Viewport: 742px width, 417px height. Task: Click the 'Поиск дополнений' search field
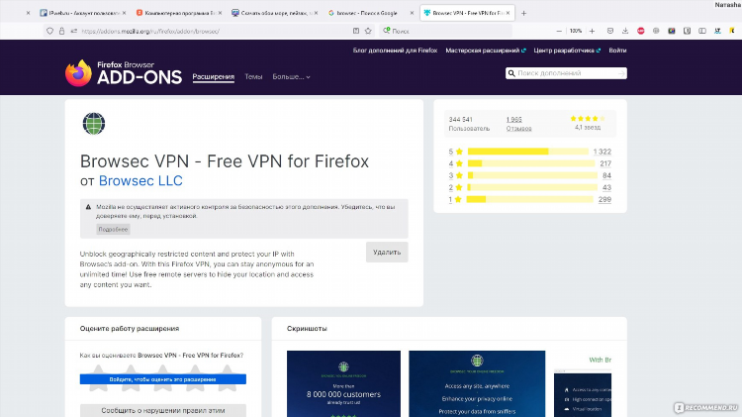tap(566, 73)
